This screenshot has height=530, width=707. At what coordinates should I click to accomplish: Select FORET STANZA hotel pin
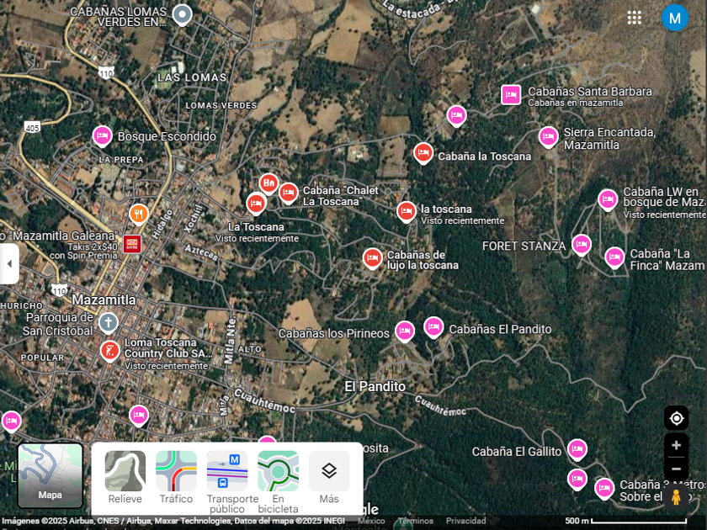pyautogui.click(x=582, y=245)
